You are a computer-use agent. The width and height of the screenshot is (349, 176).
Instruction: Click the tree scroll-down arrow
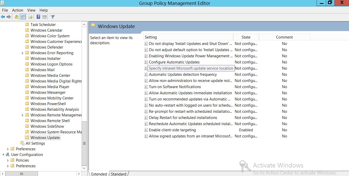point(84,168)
